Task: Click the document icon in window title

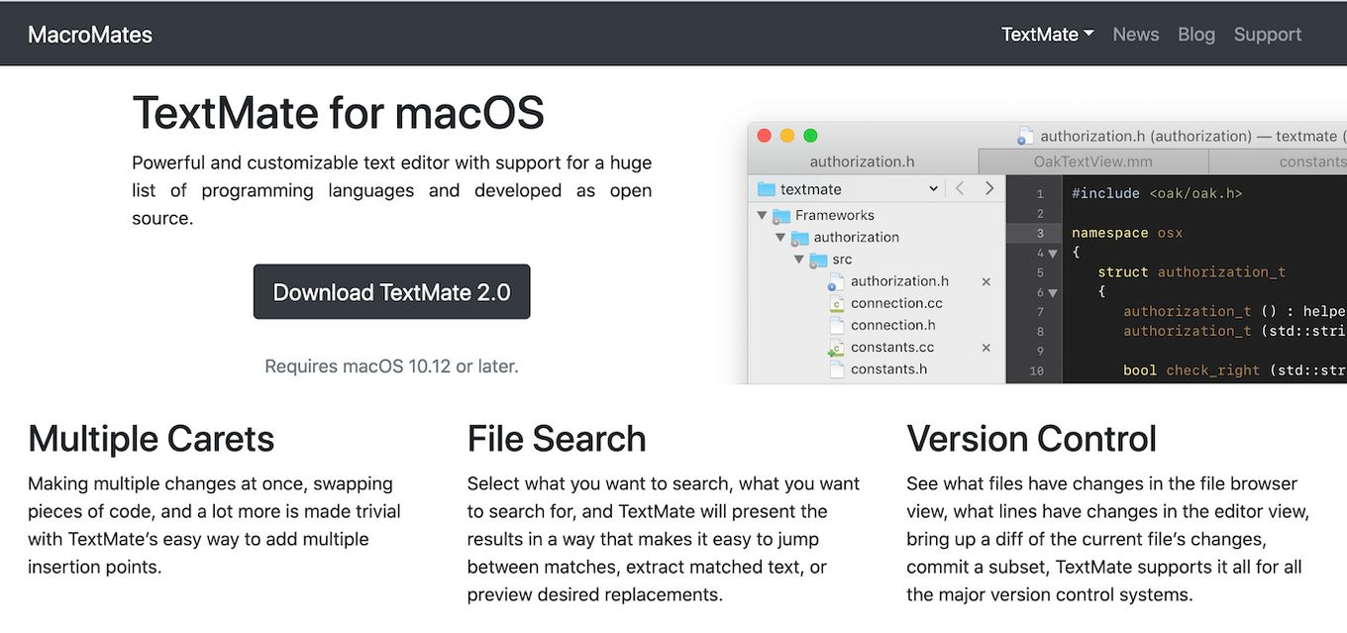Action: point(1025,136)
